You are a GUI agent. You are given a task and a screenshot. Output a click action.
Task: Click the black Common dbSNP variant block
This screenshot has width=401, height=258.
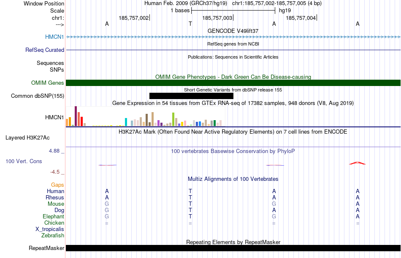191,96
